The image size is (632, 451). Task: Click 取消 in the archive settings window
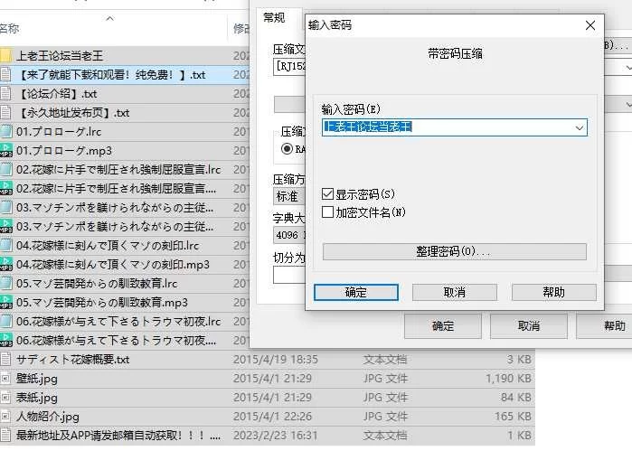coord(528,325)
